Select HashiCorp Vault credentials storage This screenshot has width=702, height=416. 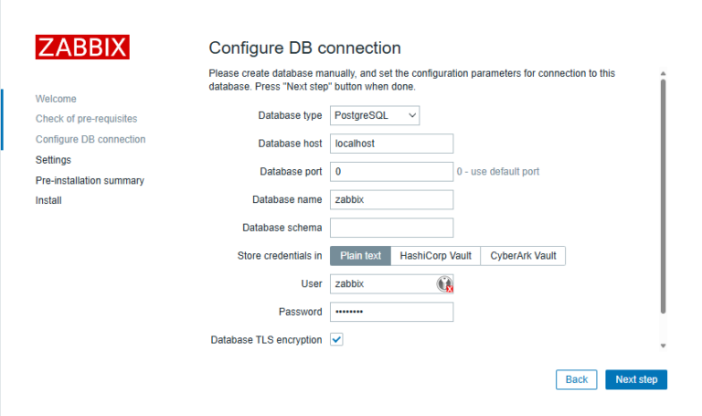[x=436, y=256]
